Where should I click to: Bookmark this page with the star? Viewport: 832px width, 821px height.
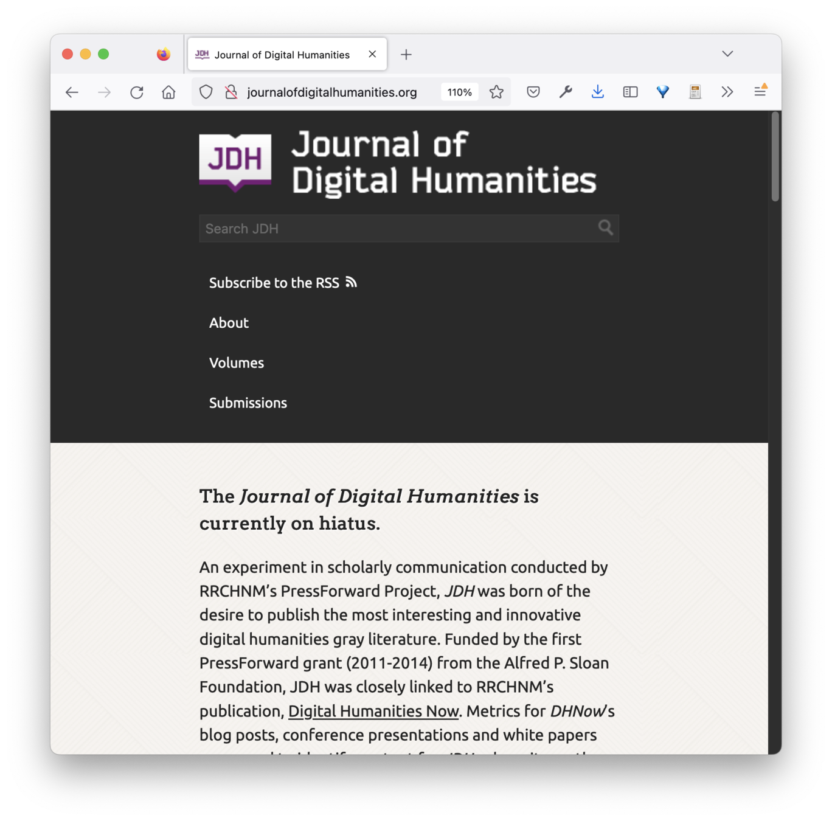pos(496,92)
